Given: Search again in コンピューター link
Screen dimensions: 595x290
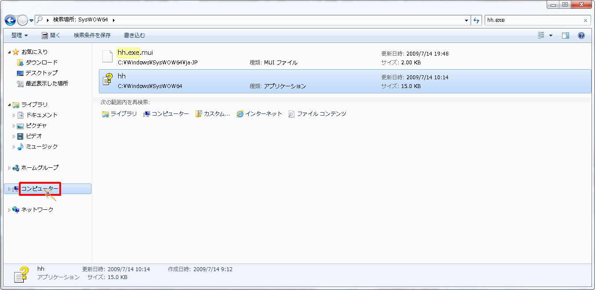Looking at the screenshot, I should [166, 114].
